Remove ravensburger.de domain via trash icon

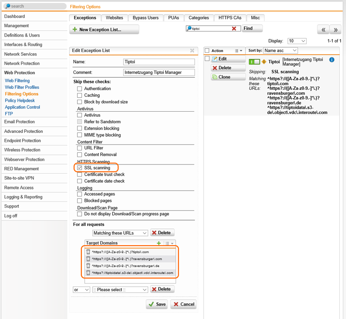click(x=88, y=266)
